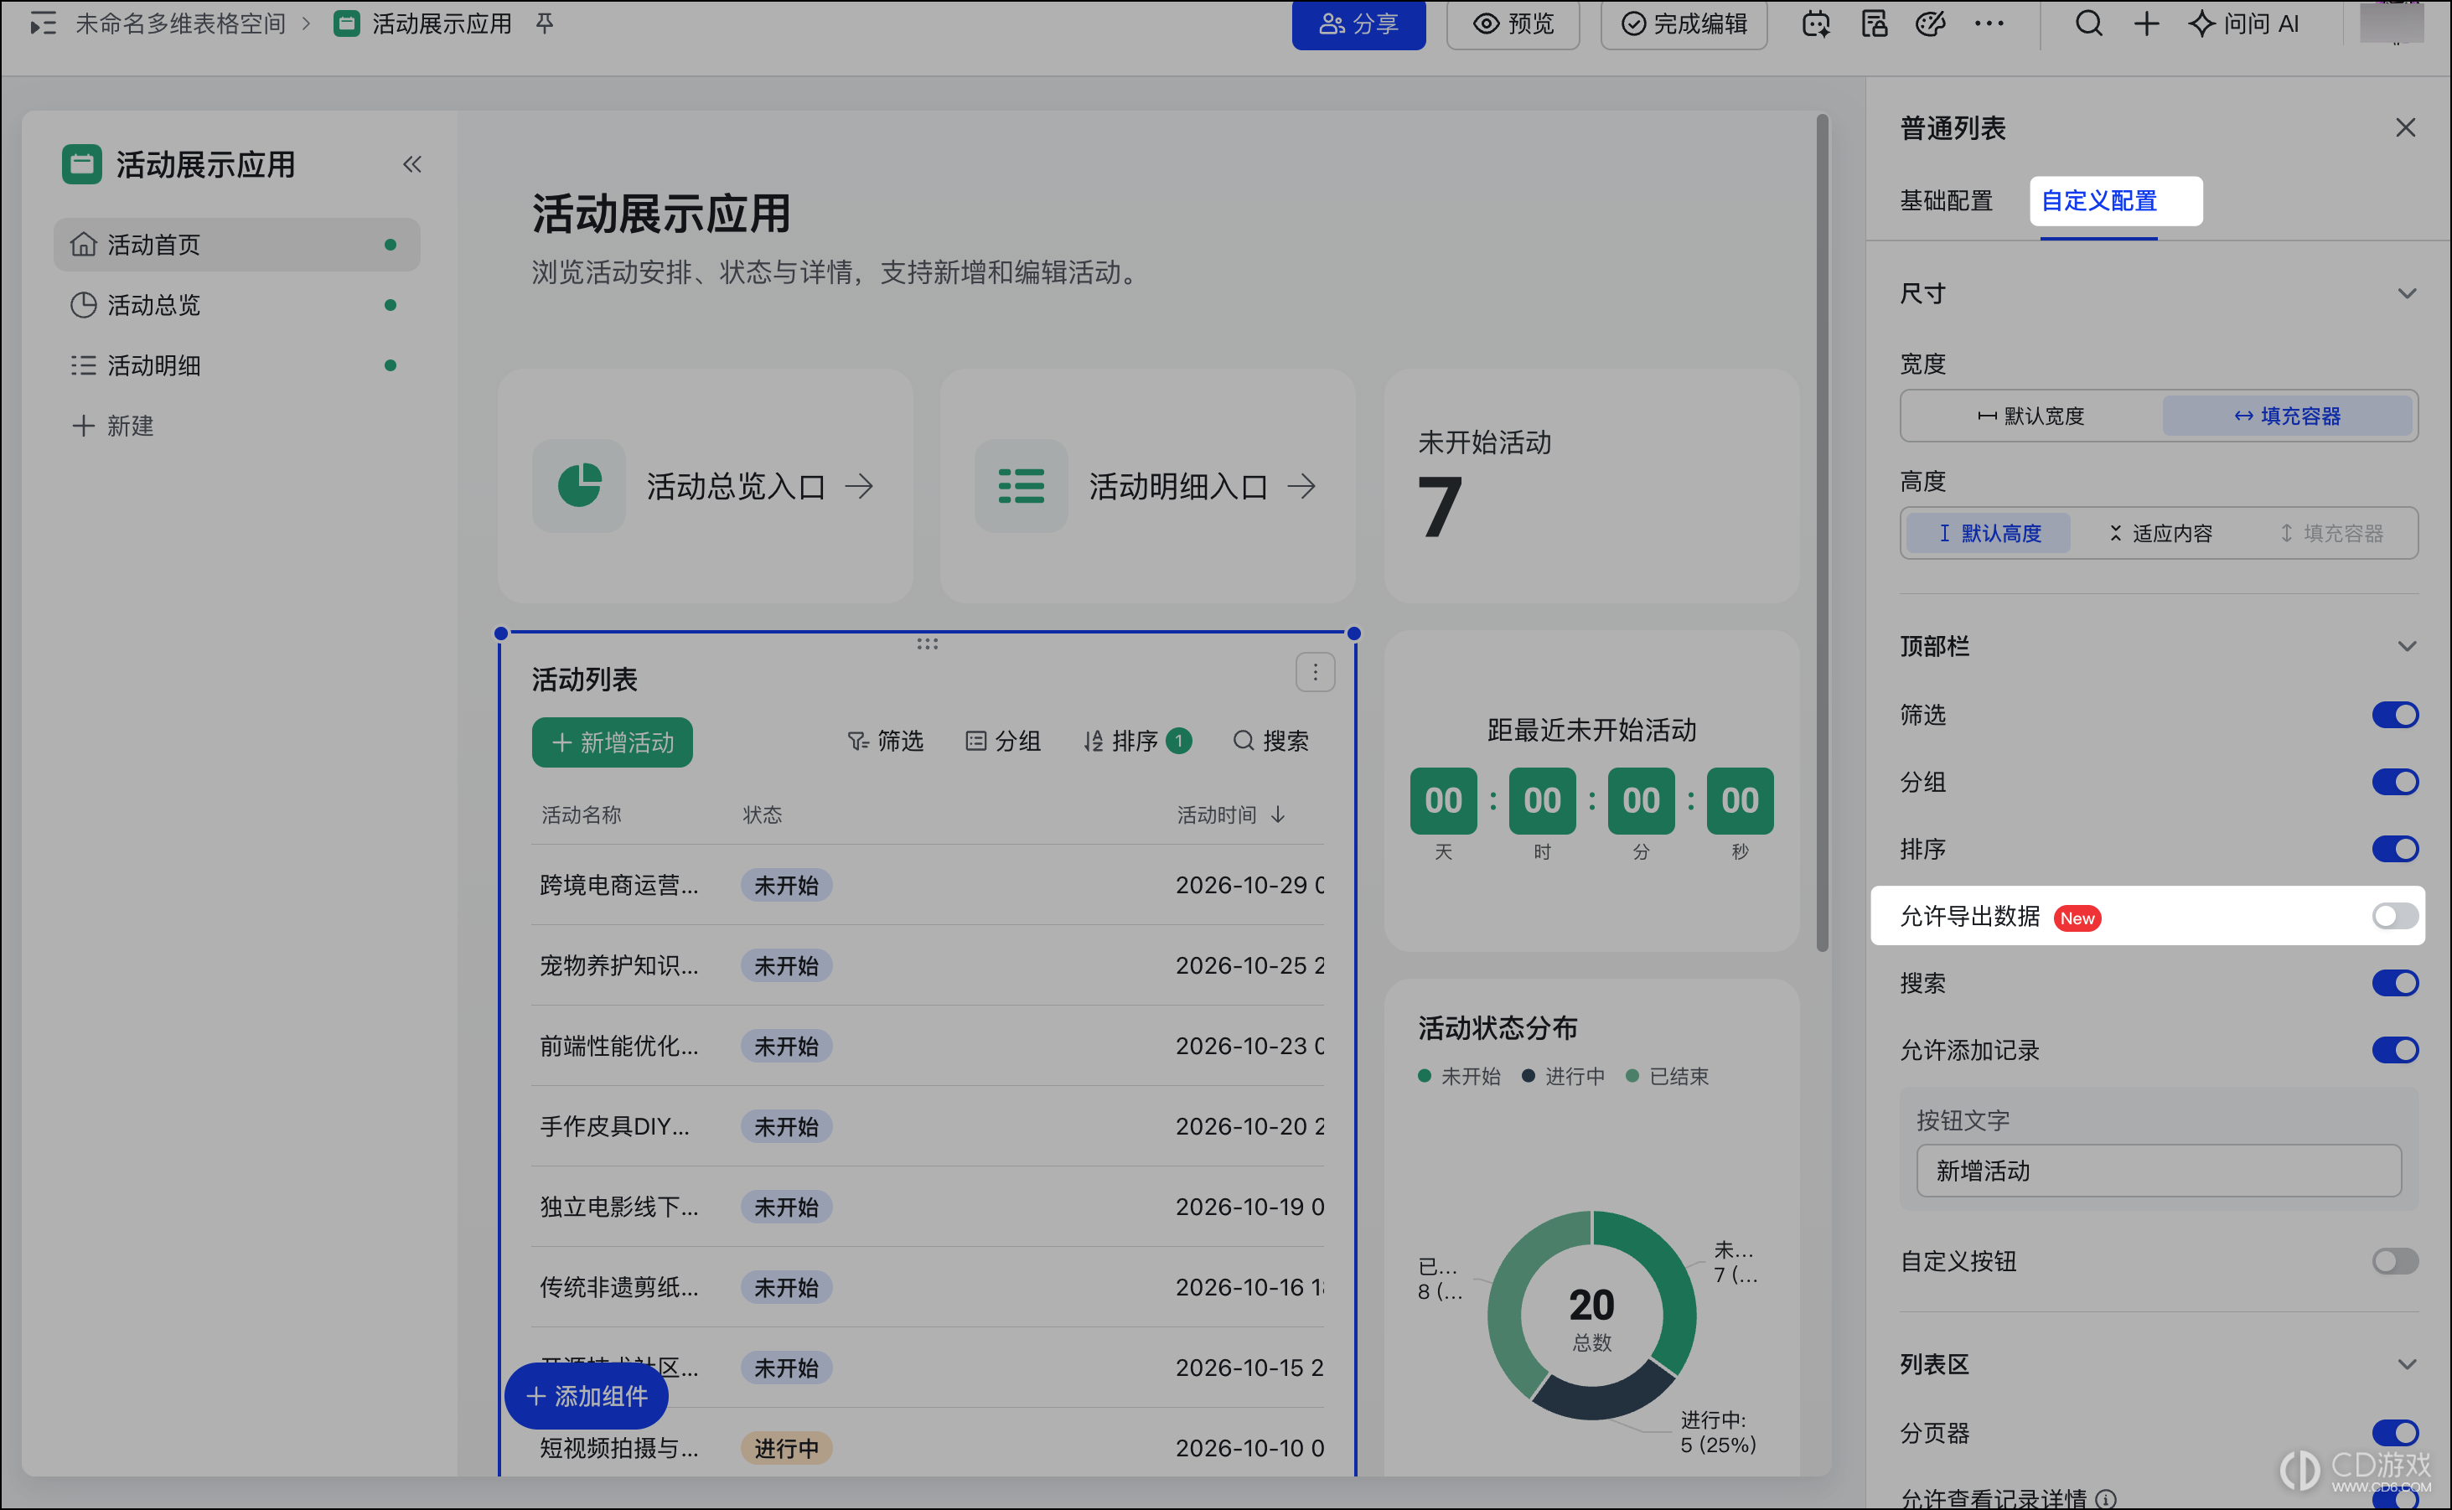Click the green 新增活动 button
This screenshot has height=1510, width=2452.
point(611,742)
